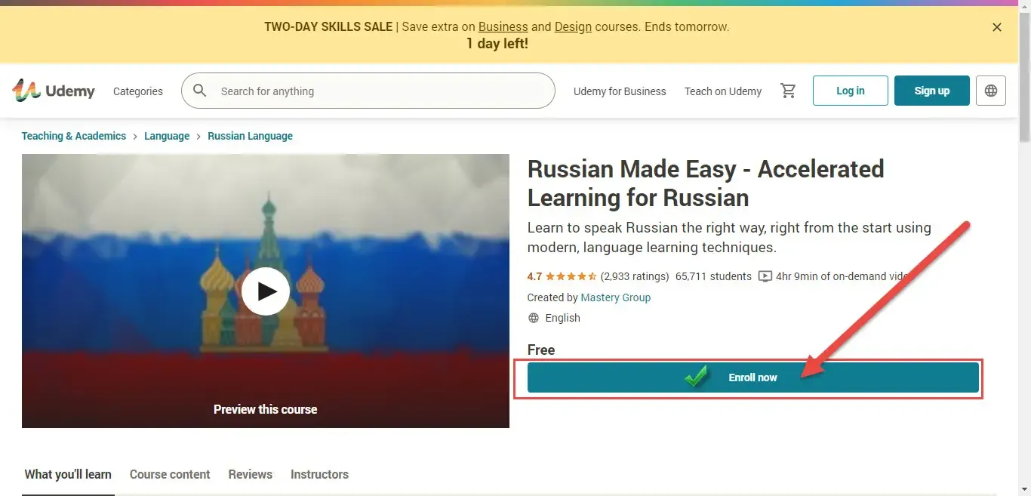Screen dimensions: 1031x496
Task: Click the Search for anything field
Action: tap(368, 91)
